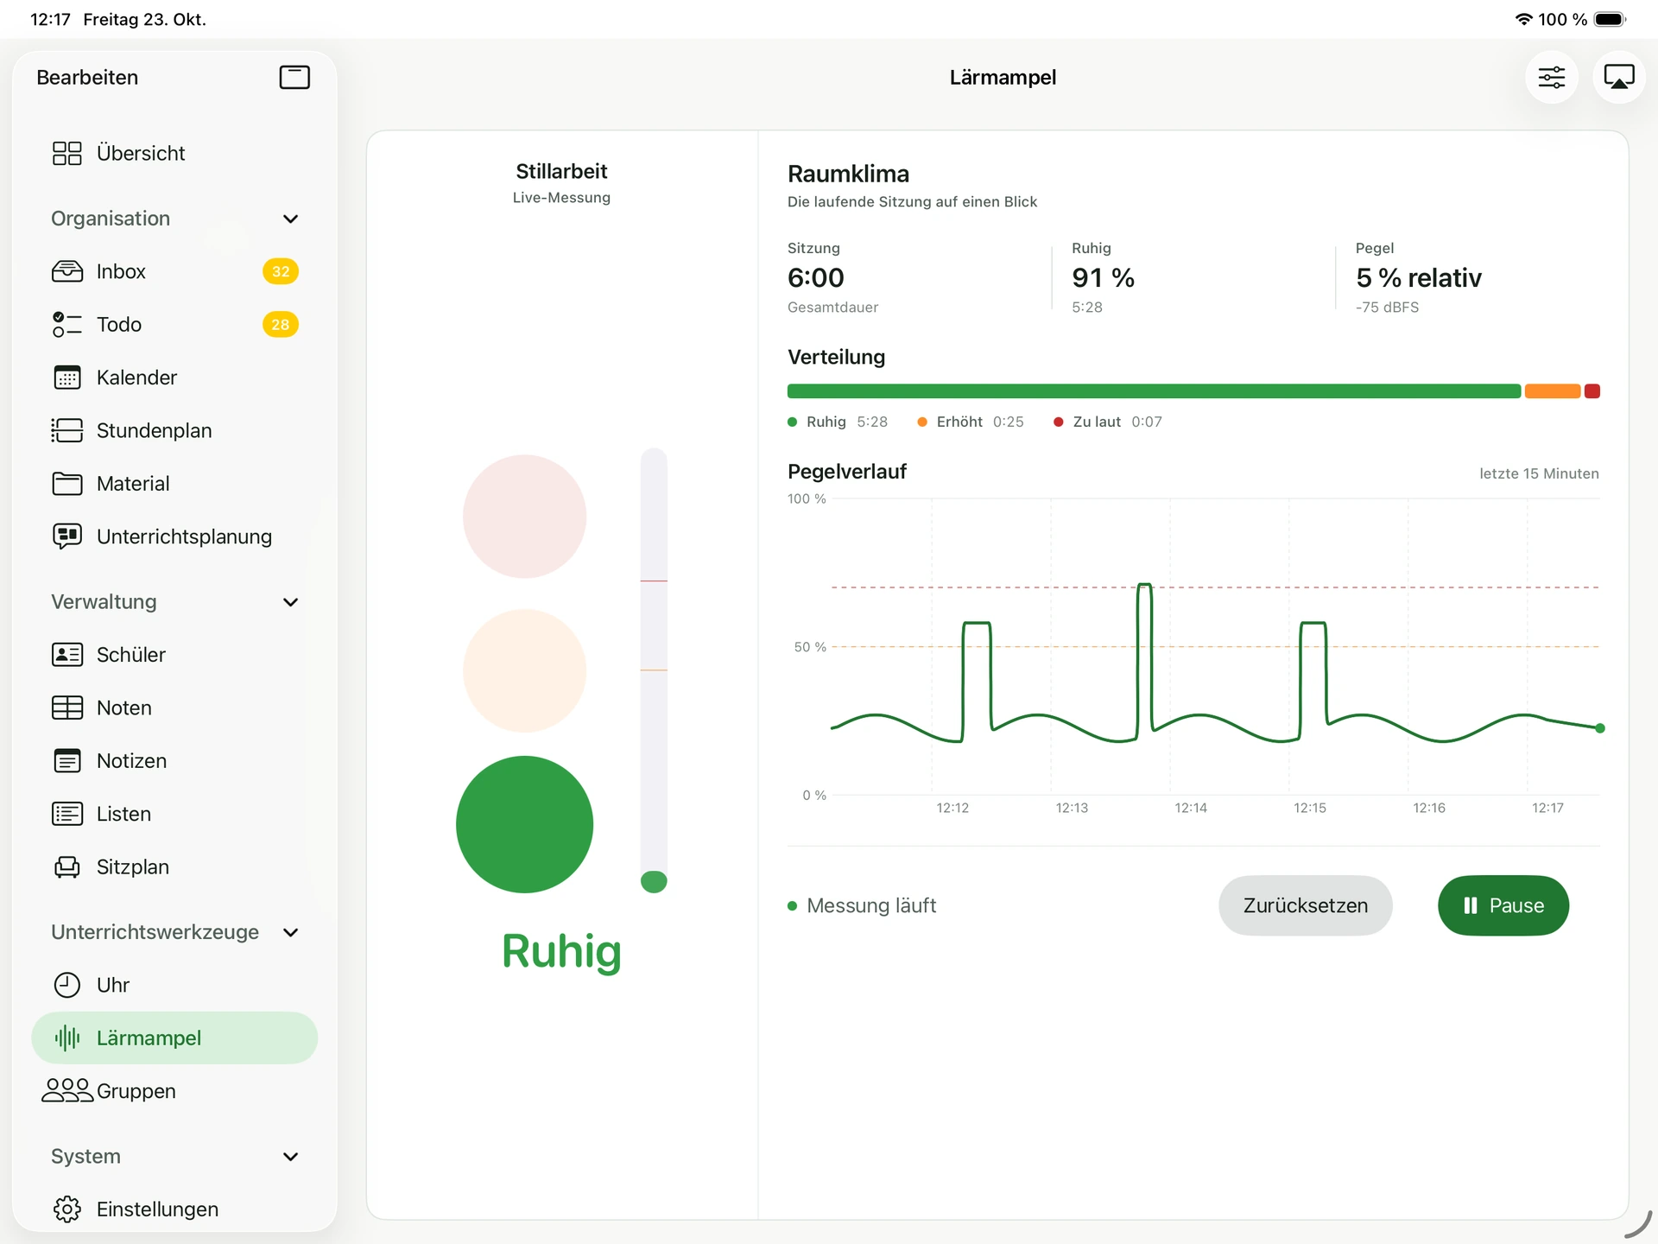
Task: Open the Inbox tray icon
Action: pyautogui.click(x=67, y=271)
